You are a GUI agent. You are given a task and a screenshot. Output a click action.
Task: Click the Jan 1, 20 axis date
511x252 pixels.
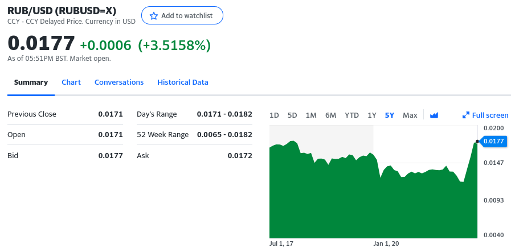pyautogui.click(x=386, y=244)
